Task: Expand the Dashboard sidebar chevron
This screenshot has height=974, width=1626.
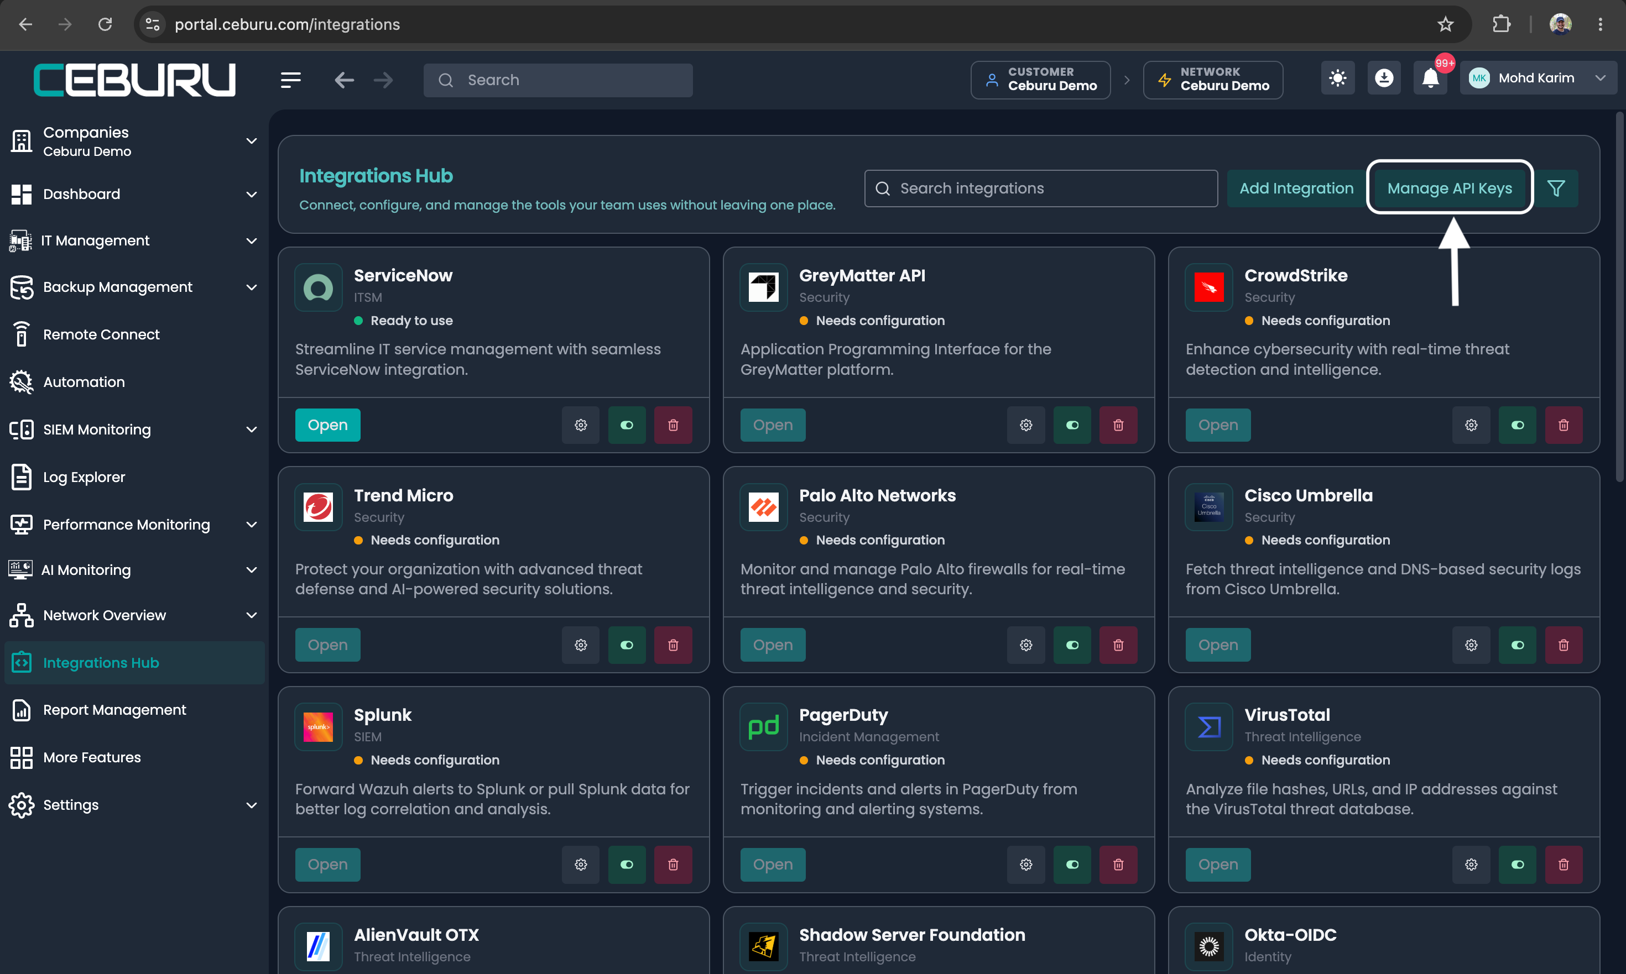Action: pyautogui.click(x=251, y=194)
